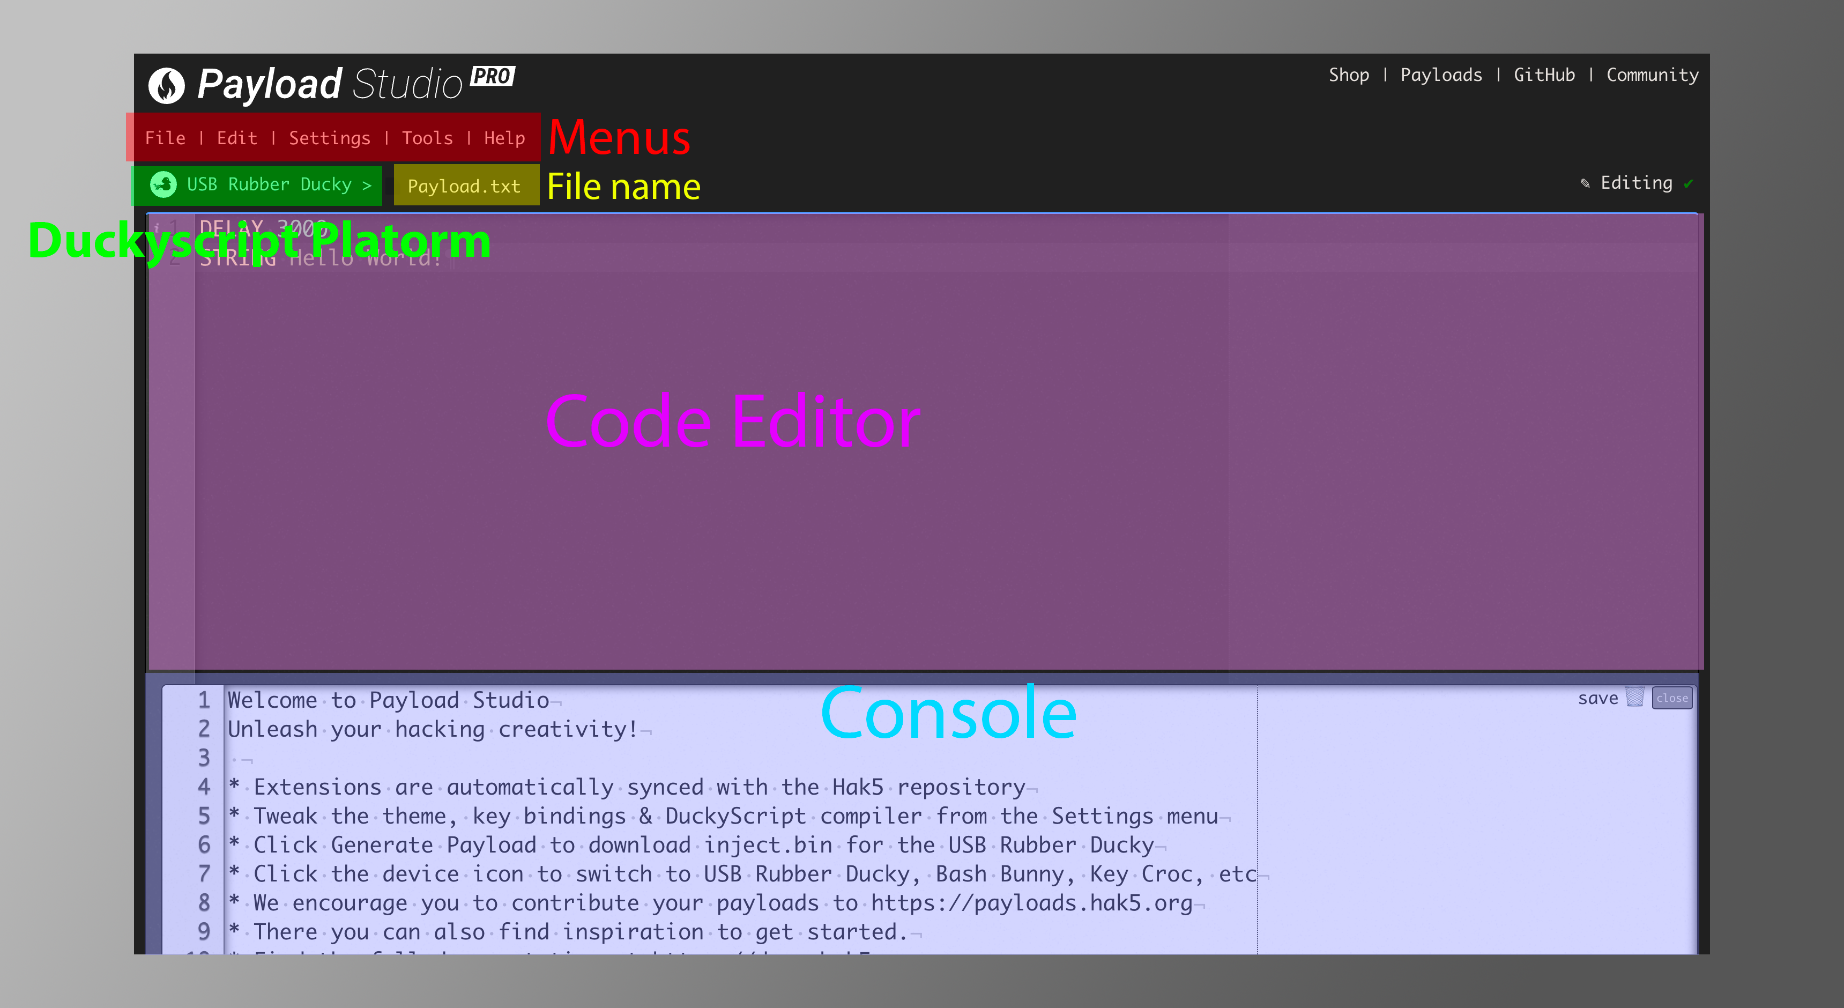Click the PRO badge beside Payload Studio
This screenshot has width=1844, height=1008.
point(493,75)
